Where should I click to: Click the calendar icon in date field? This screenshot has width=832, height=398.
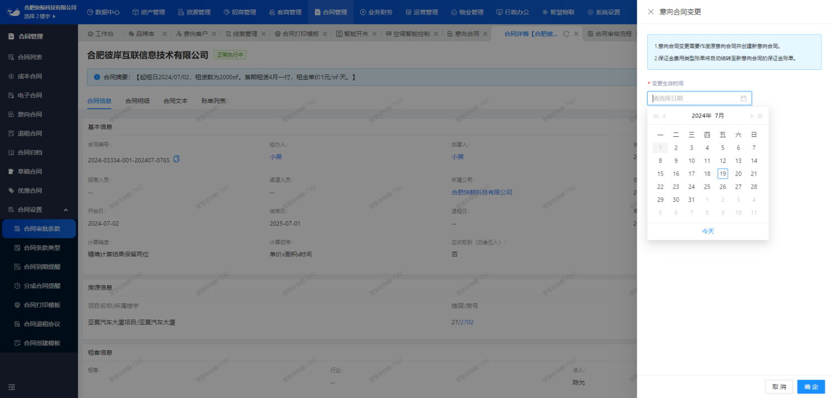(x=743, y=99)
